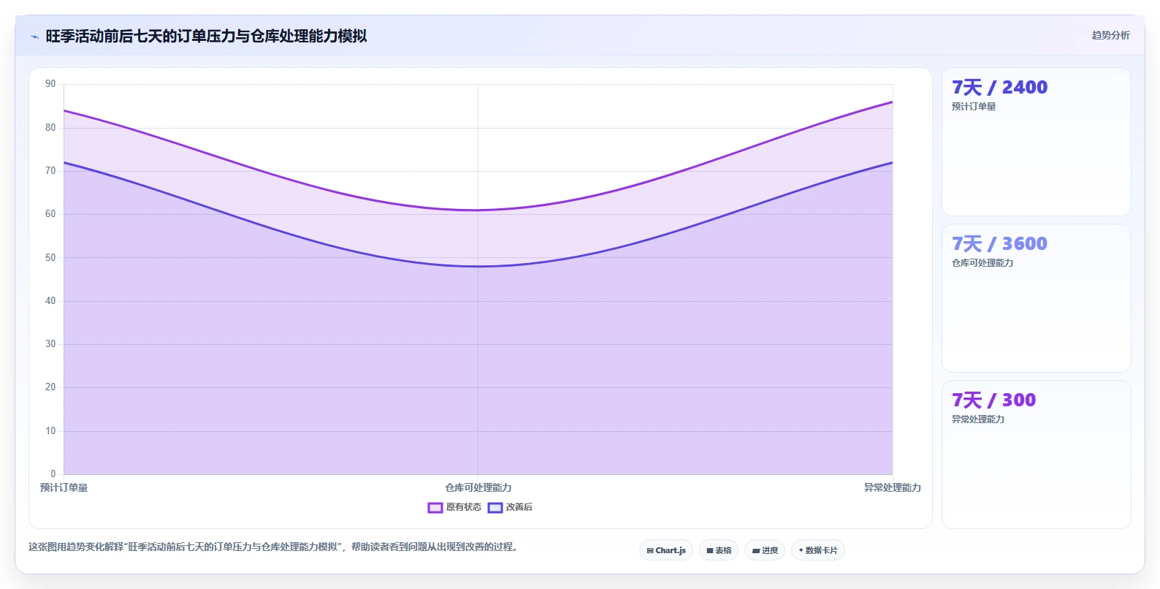Click the 旺季活动 chart title text
Viewport: 1160px width, 589px height.
pos(206,36)
